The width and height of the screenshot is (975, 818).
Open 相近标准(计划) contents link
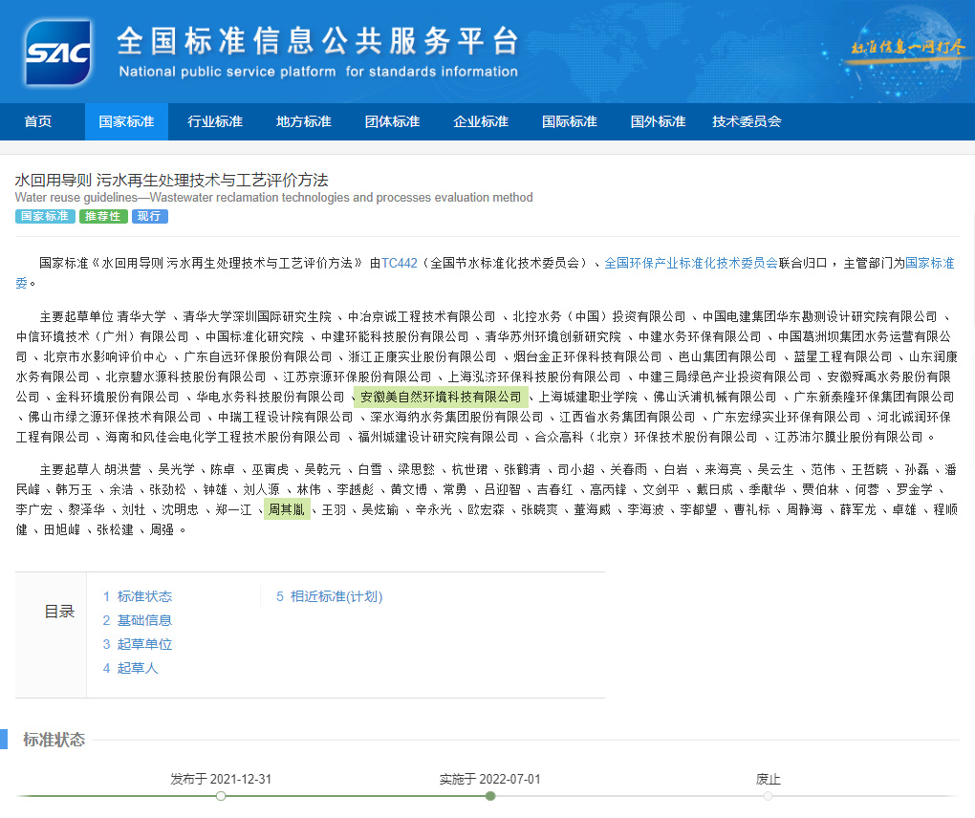point(329,596)
